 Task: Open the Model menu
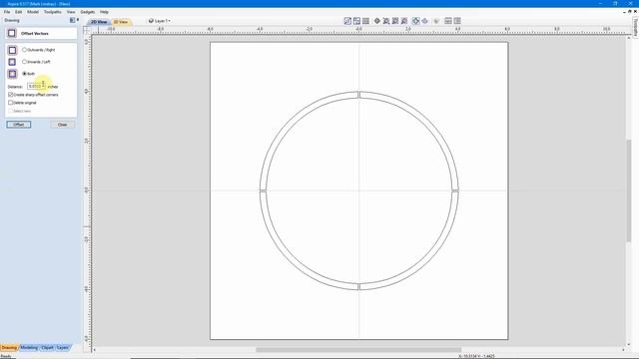click(x=33, y=12)
